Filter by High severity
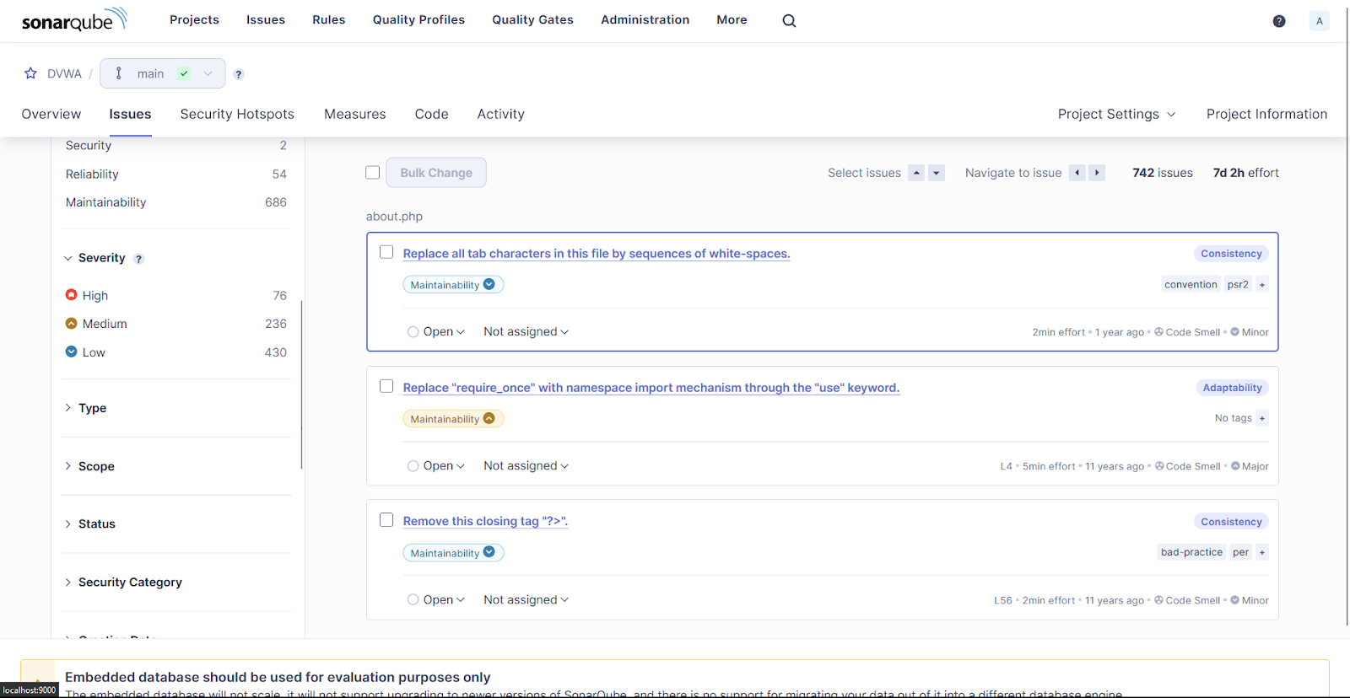The width and height of the screenshot is (1350, 698). pos(95,296)
